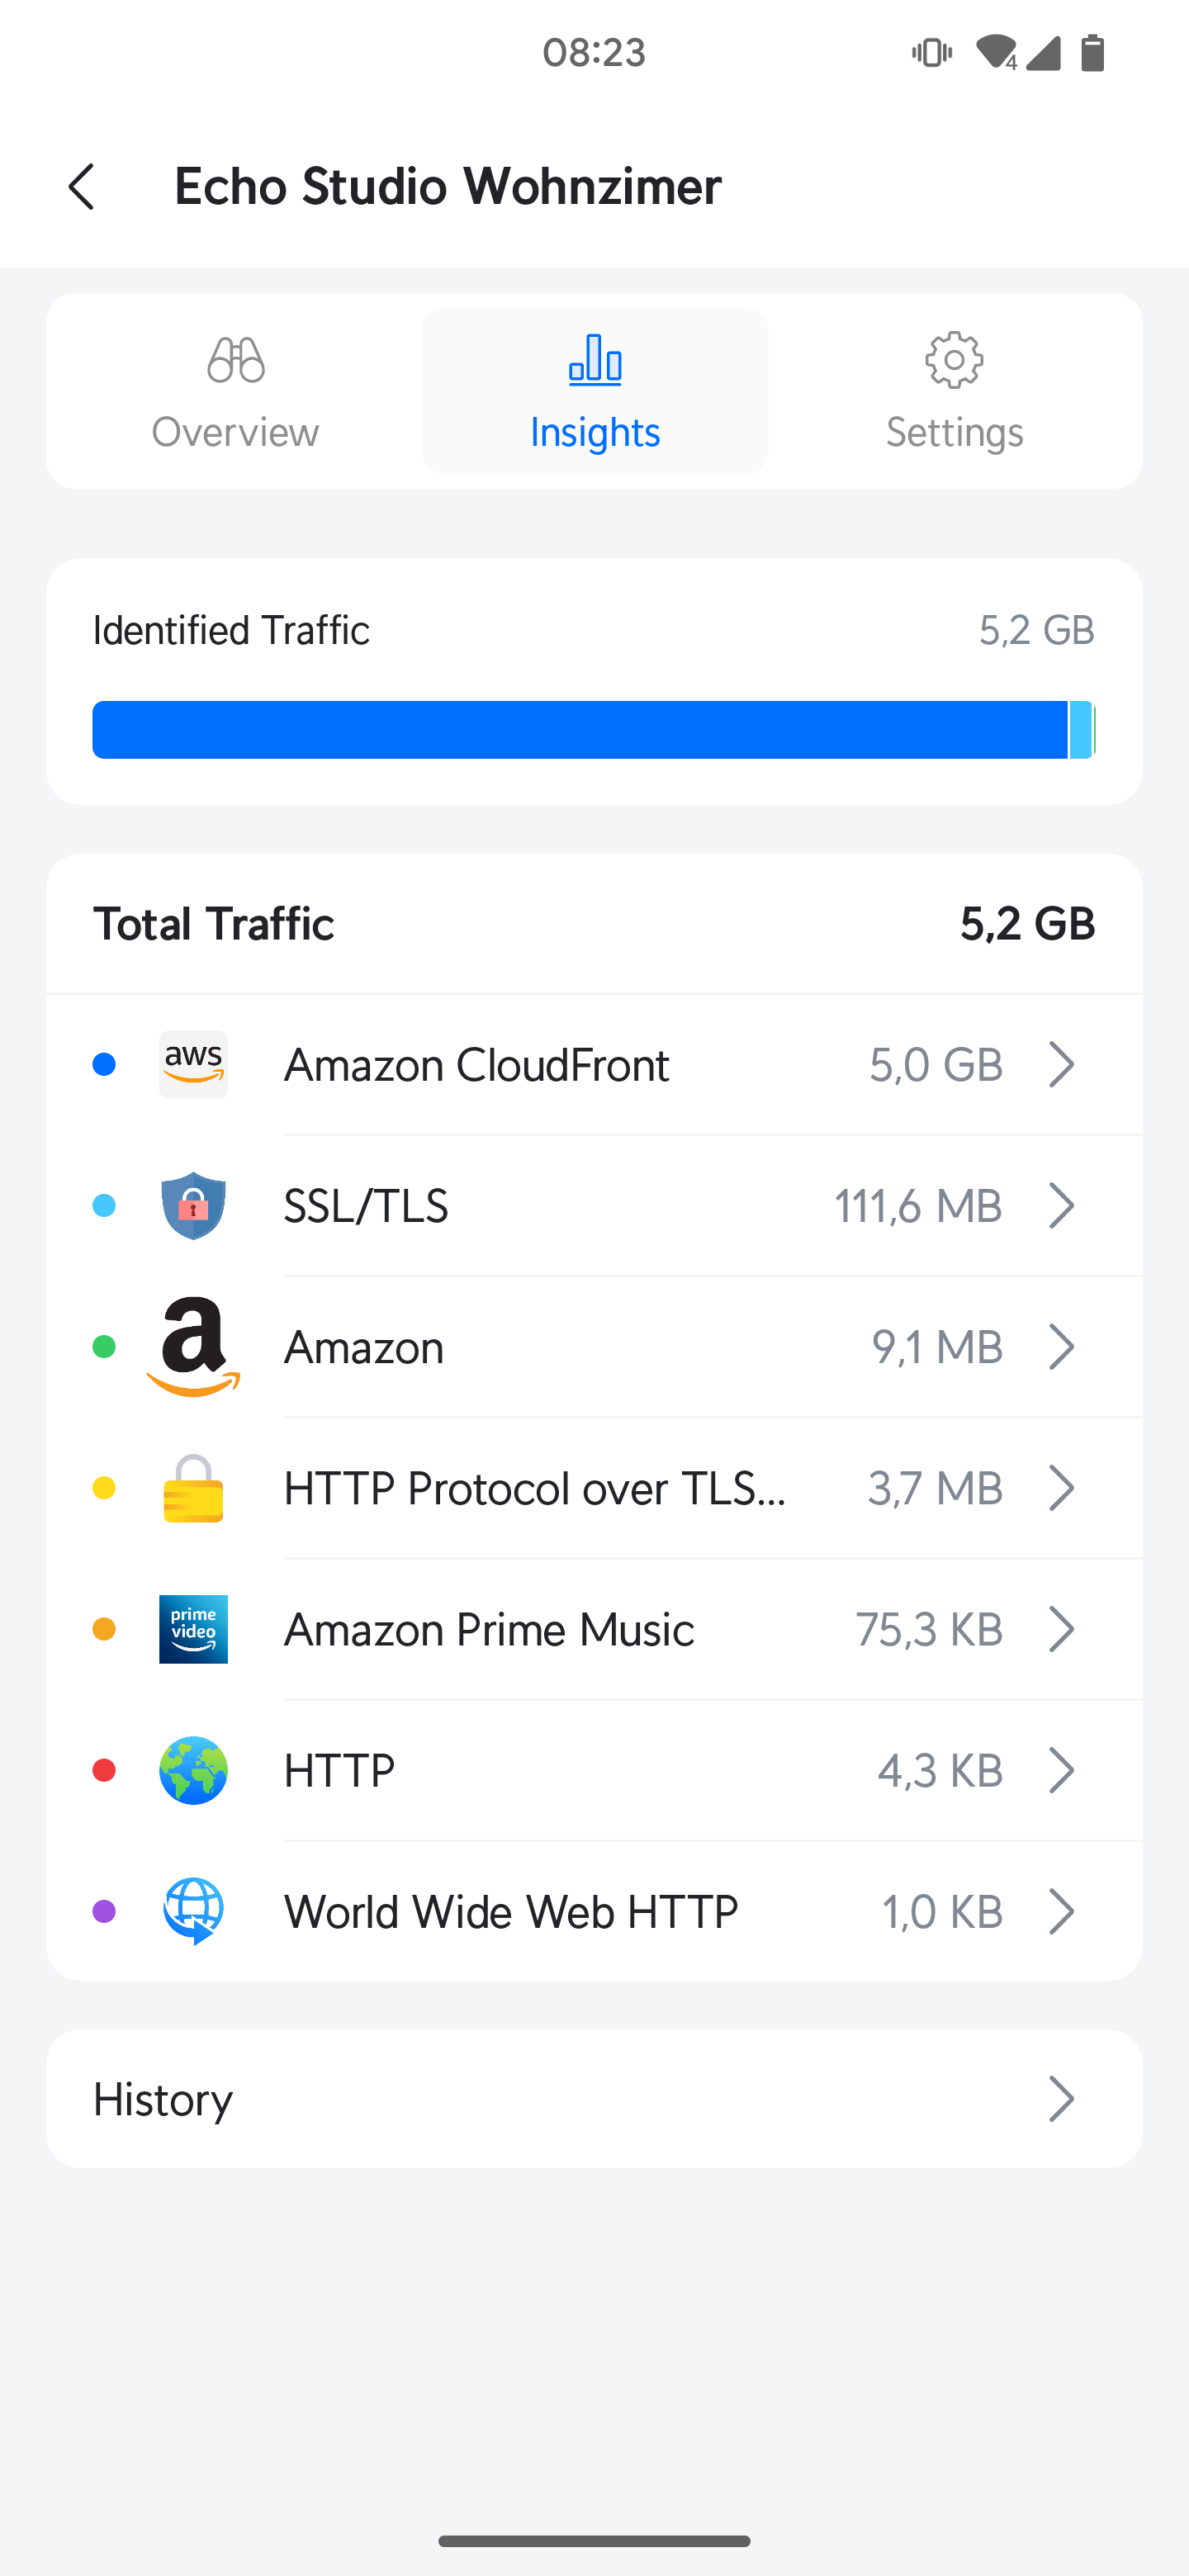Tap the back arrow icon
Image resolution: width=1189 pixels, height=2576 pixels.
point(82,187)
